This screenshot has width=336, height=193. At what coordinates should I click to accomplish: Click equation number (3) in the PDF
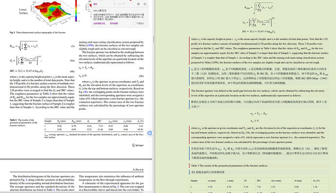point(73,46)
